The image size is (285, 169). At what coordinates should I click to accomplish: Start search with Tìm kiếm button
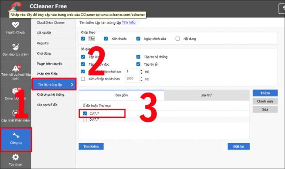click(91, 146)
